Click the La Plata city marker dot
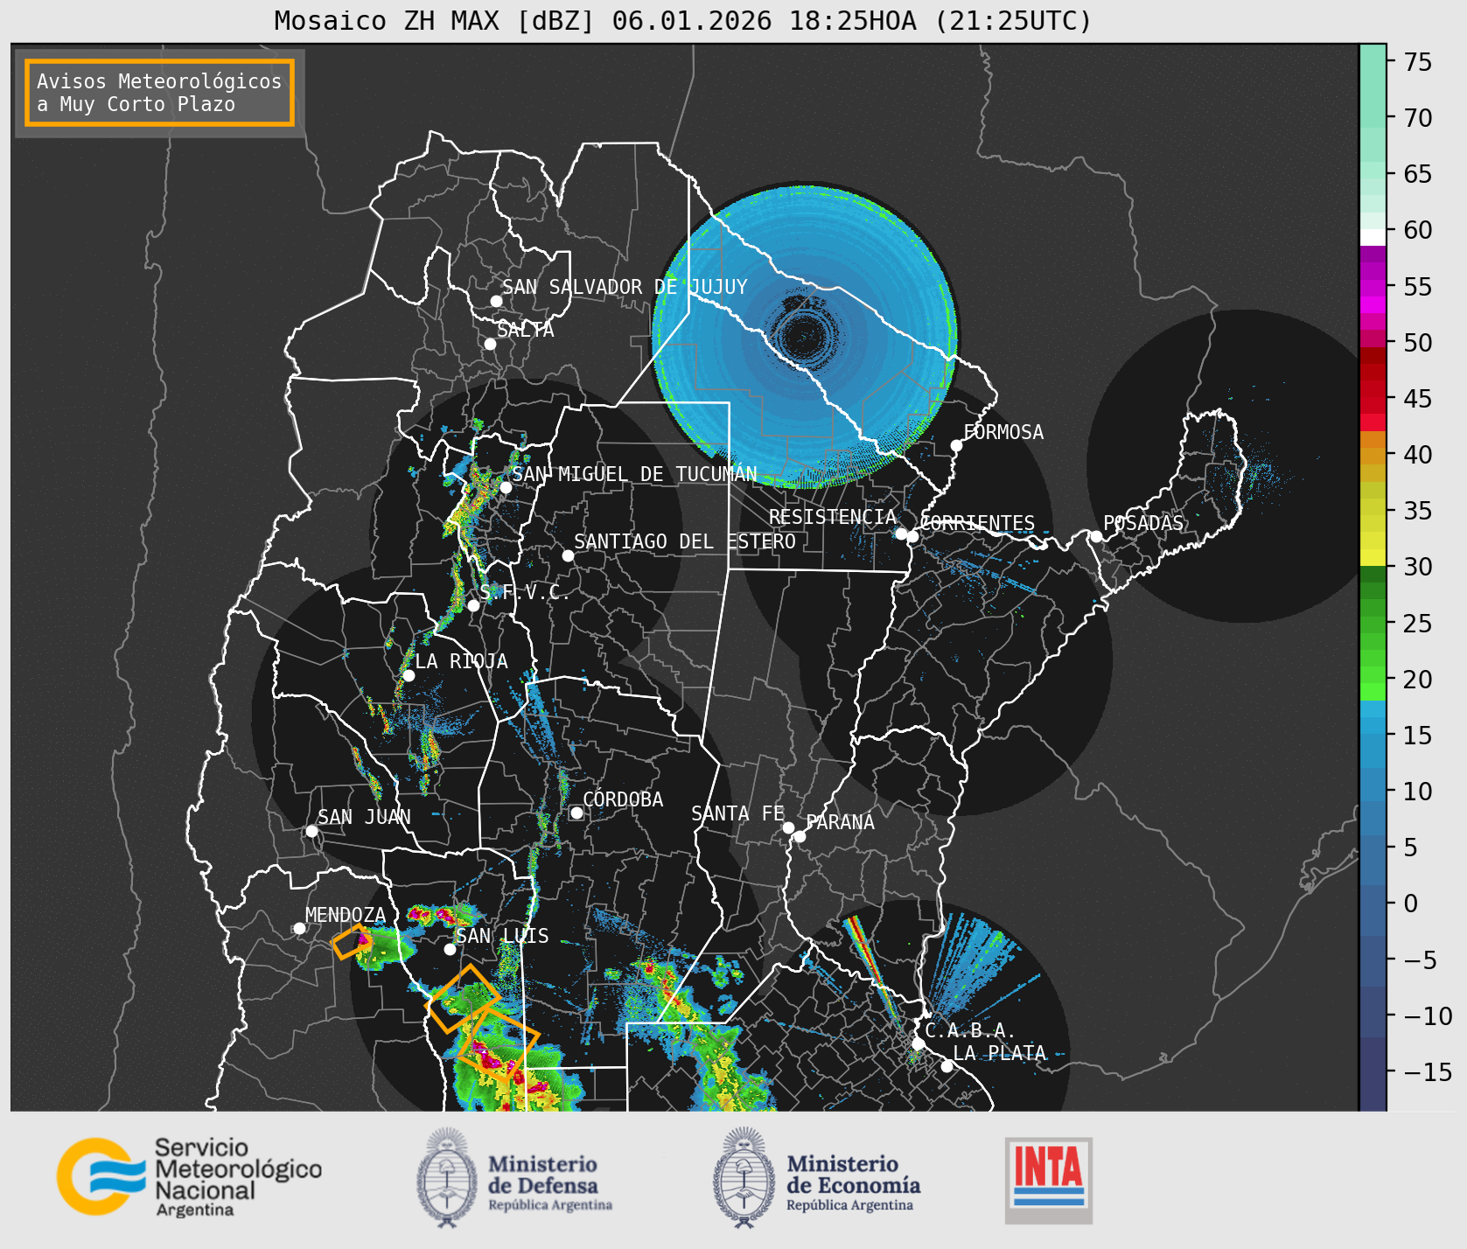The image size is (1467, 1249). tap(947, 1065)
